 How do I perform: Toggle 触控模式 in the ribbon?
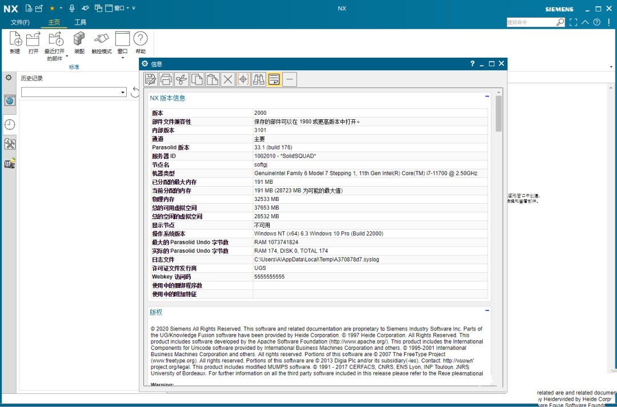coord(102,42)
